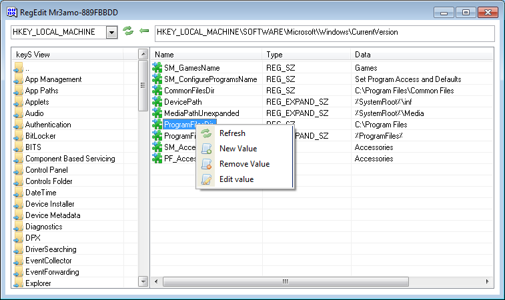Click the New Value document-plus icon

tap(206, 149)
